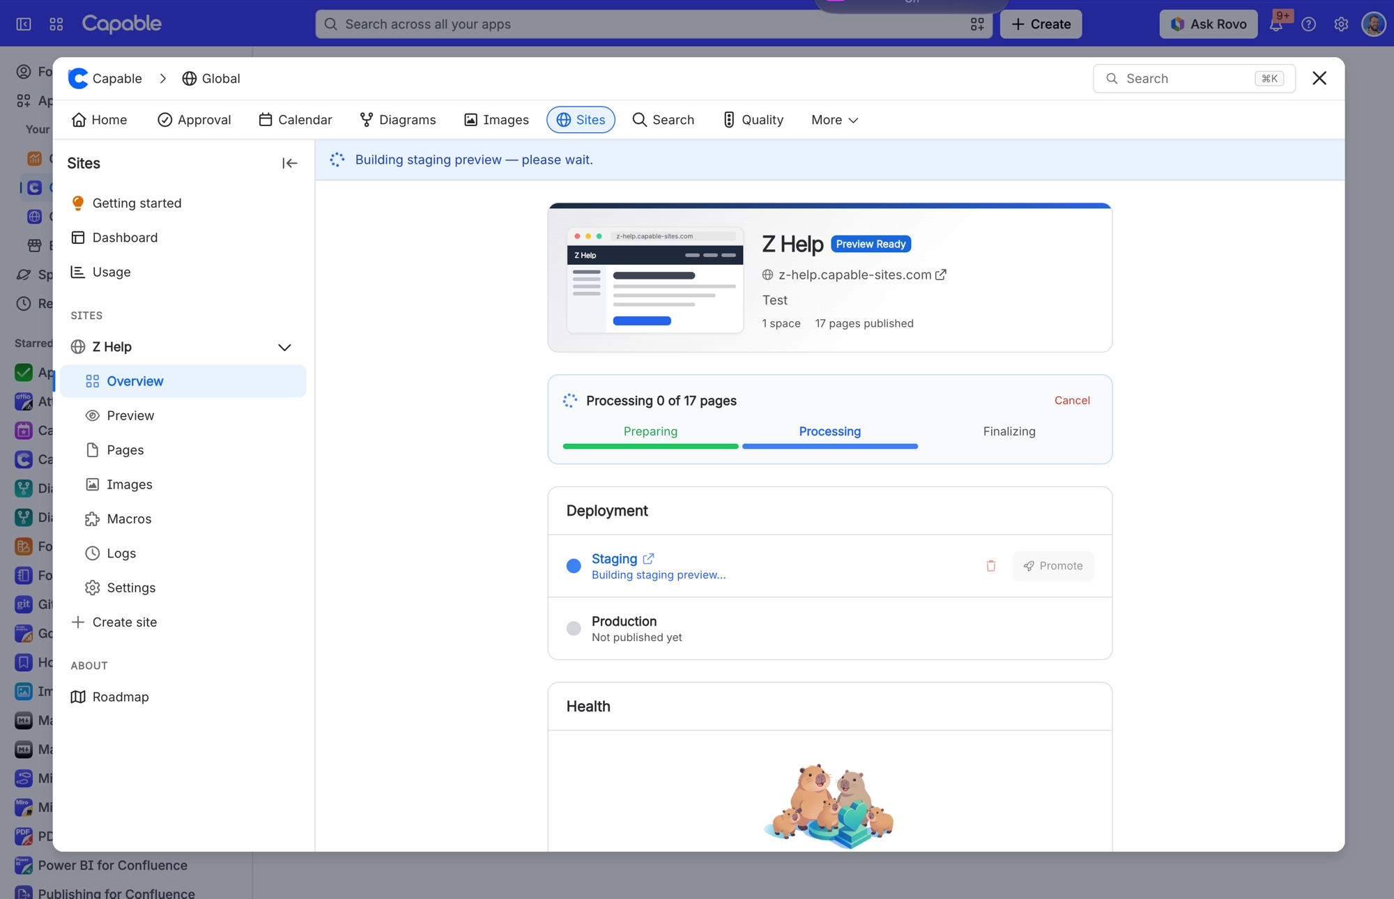Switch to the Diagrams tab
Screen dimensions: 1394x899
[x=397, y=120]
